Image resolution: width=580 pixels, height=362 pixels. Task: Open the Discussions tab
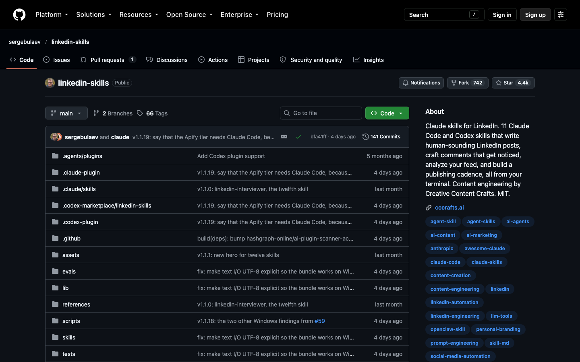tap(167, 60)
